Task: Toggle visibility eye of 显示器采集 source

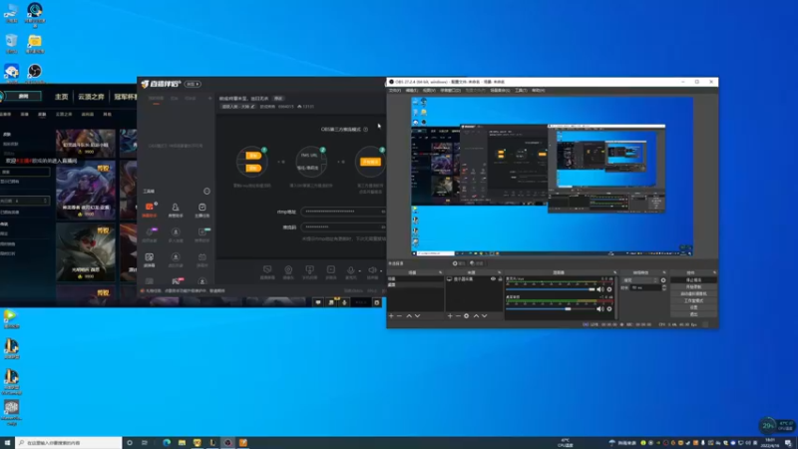Action: [493, 279]
